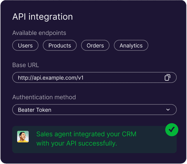Click the "with your API successfully." text line
Viewport: 187px width, 164px height.
(77, 143)
